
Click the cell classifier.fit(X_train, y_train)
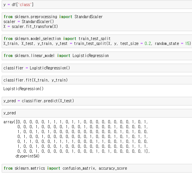97,80
